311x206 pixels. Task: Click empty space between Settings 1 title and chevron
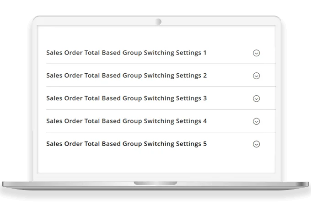point(229,53)
